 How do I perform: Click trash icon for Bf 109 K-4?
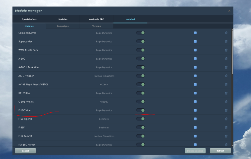tap(226, 93)
